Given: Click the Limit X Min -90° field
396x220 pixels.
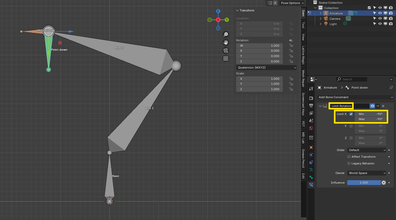Looking at the screenshot, I should point(370,114).
